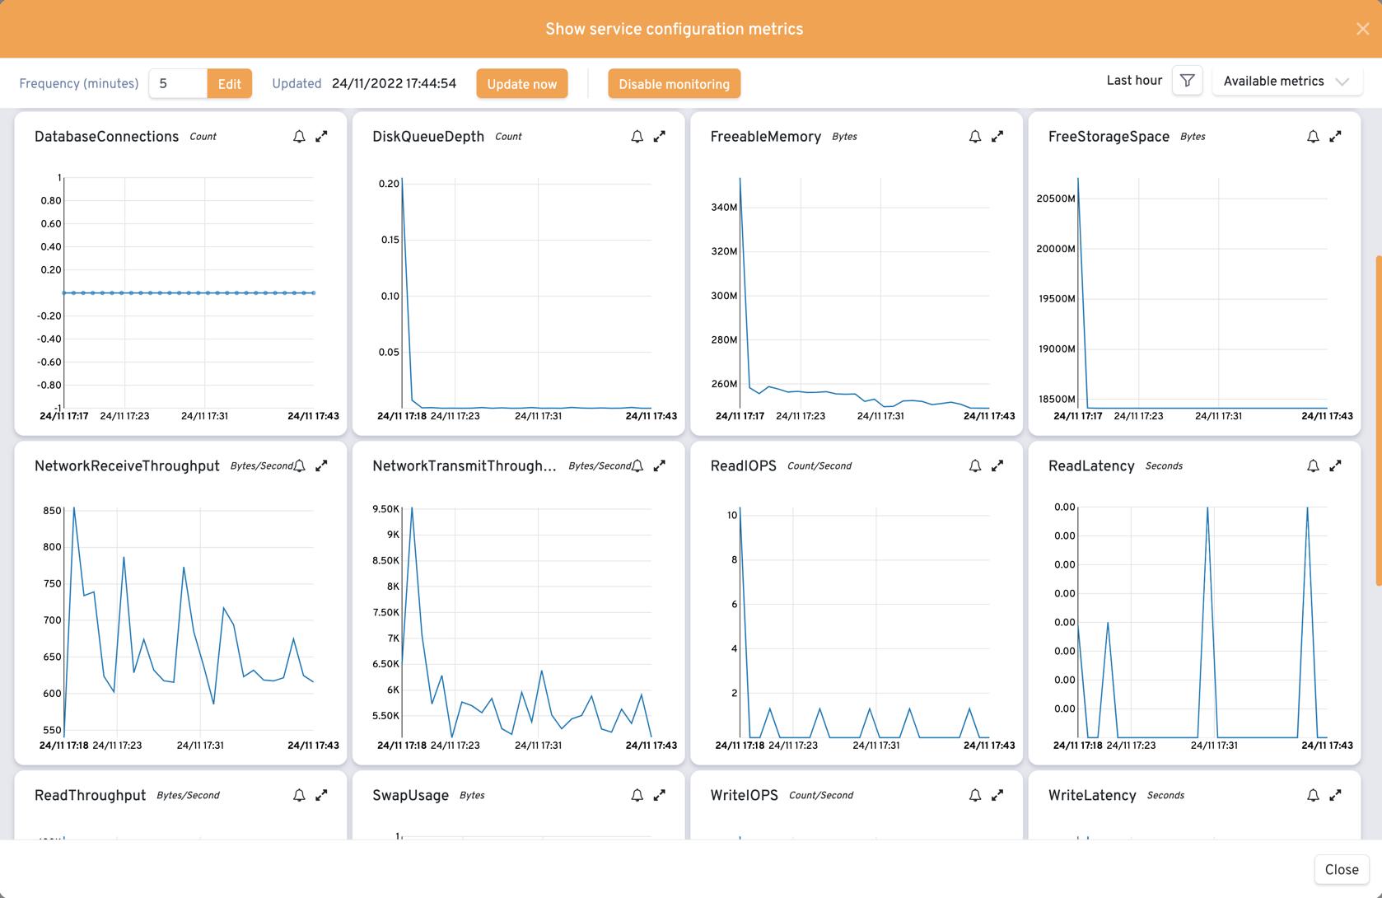Click the Update now button
Screen dimensions: 1382x898
pyautogui.click(x=522, y=84)
